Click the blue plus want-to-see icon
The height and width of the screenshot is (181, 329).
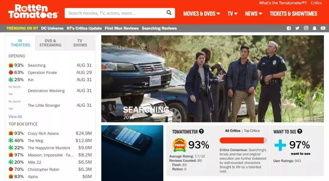coord(280,145)
